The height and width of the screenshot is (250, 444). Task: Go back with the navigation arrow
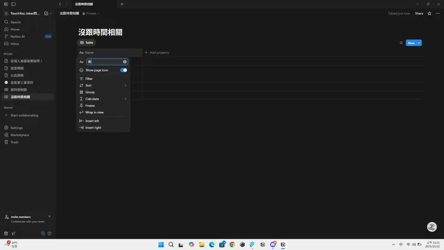tap(60, 4)
